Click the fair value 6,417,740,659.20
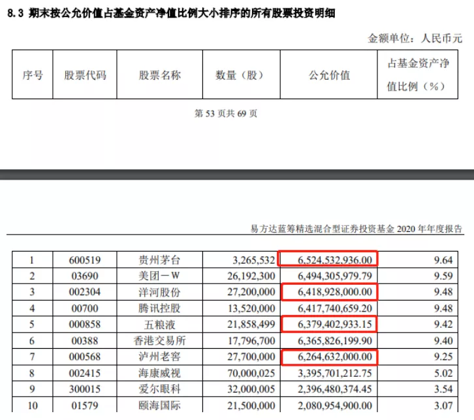 [x=335, y=308]
